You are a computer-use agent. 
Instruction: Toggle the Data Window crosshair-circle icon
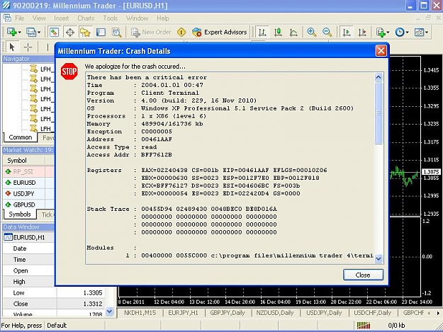pos(69,32)
